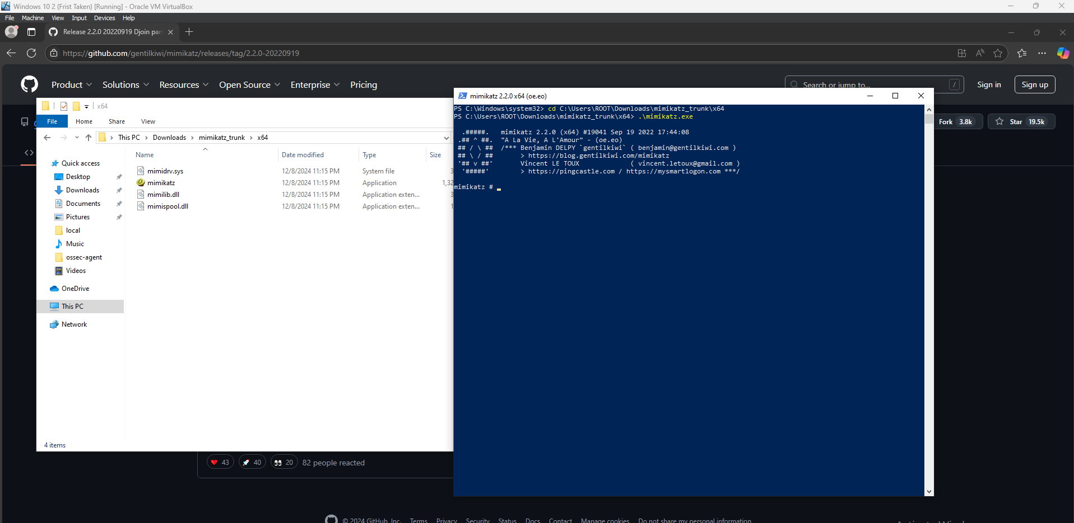The height and width of the screenshot is (523, 1074).
Task: Click the GitHub logo
Action: [x=29, y=84]
